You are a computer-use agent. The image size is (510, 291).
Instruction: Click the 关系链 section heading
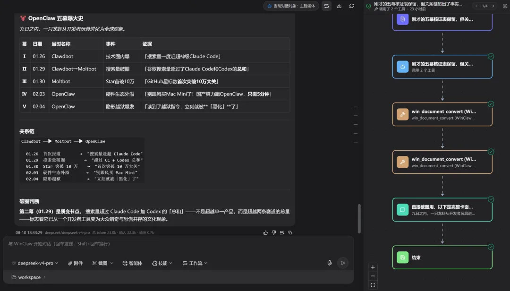click(x=26, y=131)
